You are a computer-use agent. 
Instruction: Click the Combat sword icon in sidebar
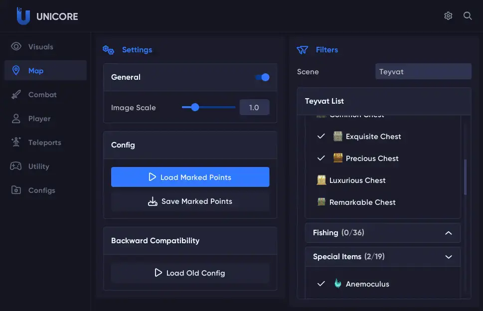pyautogui.click(x=16, y=95)
